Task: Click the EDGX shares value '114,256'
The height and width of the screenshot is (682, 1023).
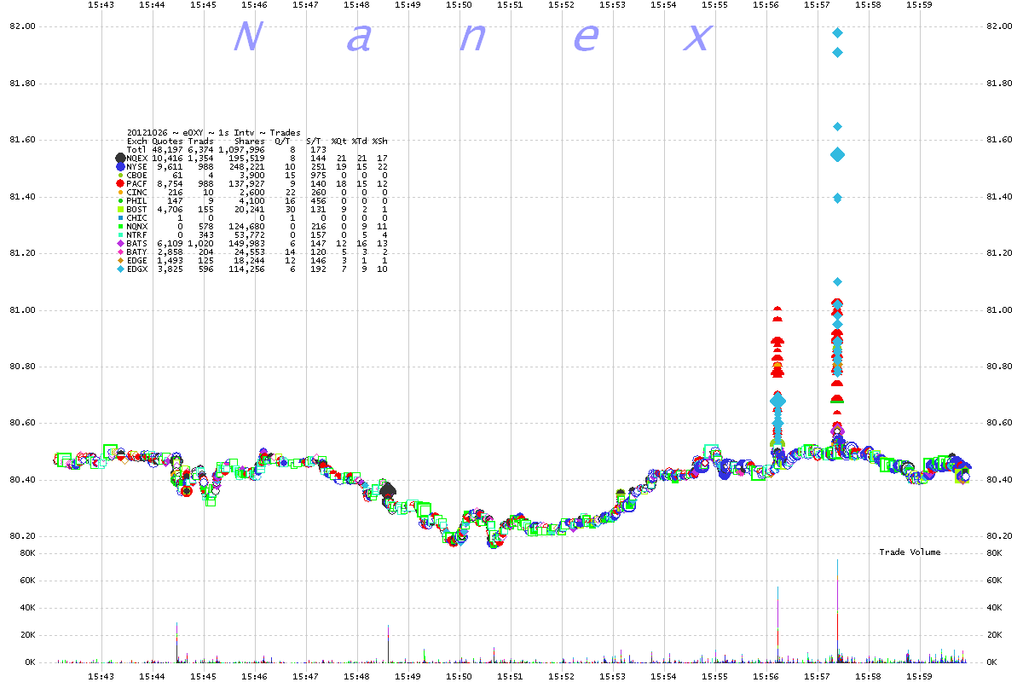Action: pos(247,269)
